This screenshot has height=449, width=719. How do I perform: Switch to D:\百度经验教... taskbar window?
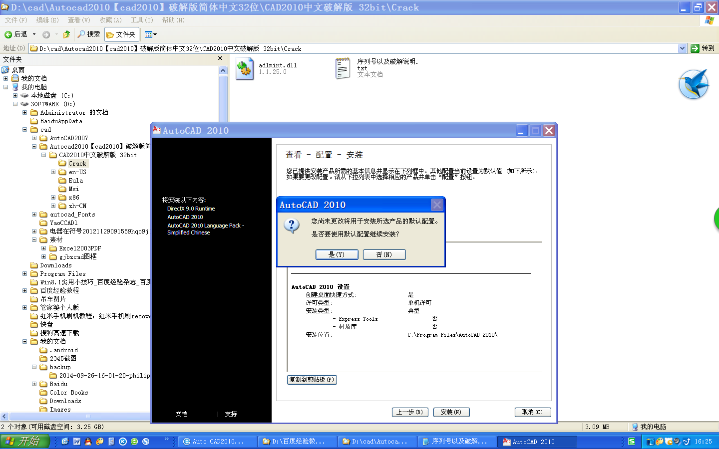pos(298,442)
